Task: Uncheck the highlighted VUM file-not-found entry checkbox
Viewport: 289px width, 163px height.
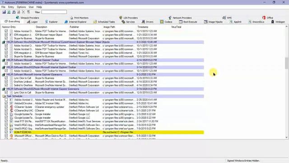Action: pos(6,132)
